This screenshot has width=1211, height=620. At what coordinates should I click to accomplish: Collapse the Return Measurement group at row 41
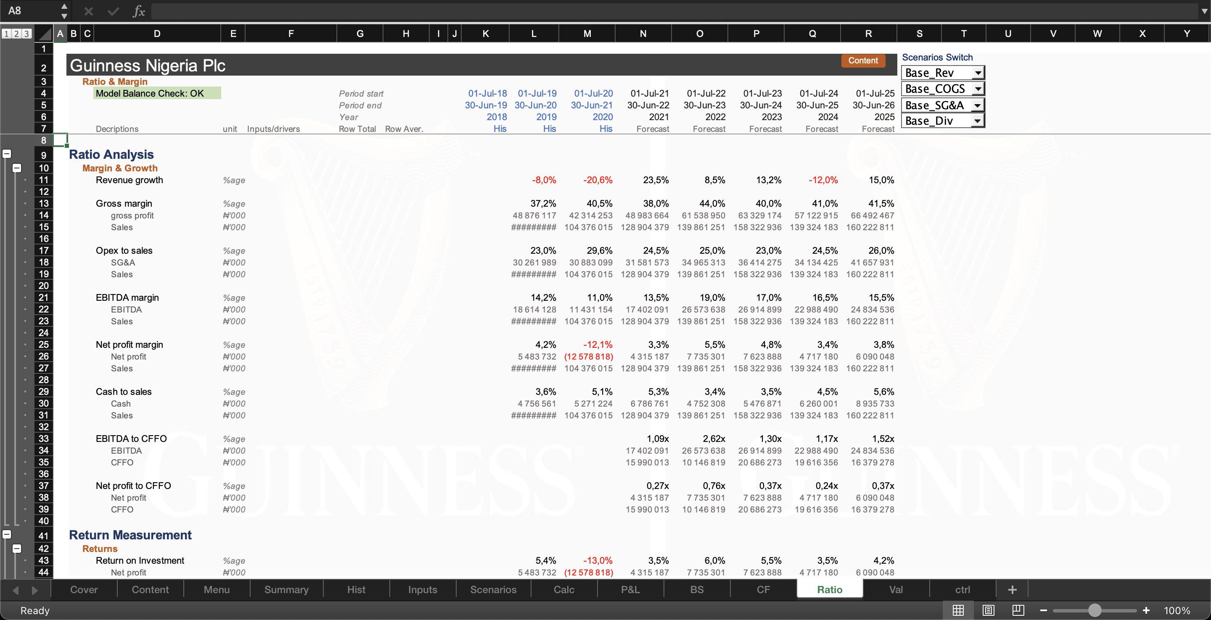7,534
